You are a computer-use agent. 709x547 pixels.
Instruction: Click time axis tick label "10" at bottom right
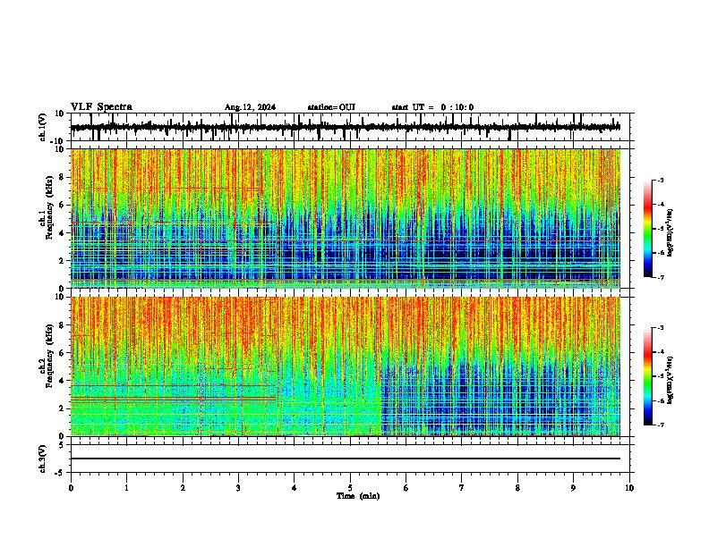click(629, 488)
